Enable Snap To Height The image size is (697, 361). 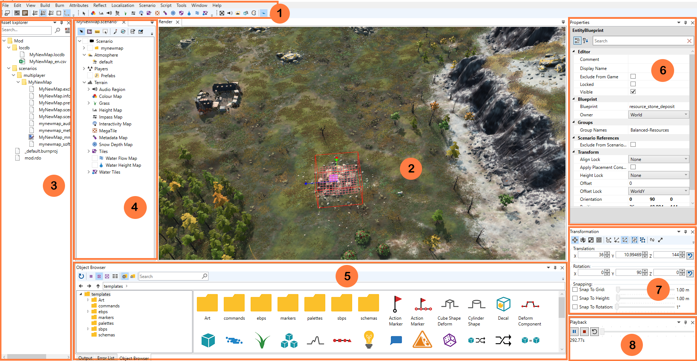[x=575, y=298]
